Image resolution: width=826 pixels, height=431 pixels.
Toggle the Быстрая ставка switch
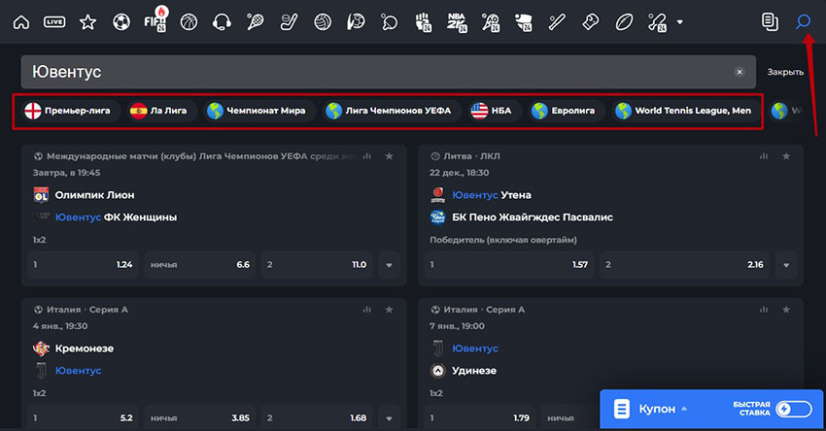793,409
